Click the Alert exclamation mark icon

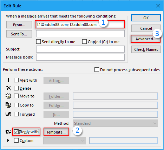pyautogui.click(x=8, y=80)
